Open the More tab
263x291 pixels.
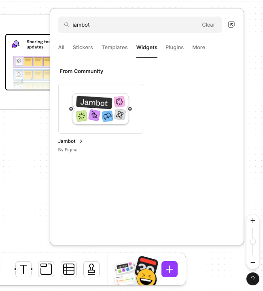click(199, 47)
